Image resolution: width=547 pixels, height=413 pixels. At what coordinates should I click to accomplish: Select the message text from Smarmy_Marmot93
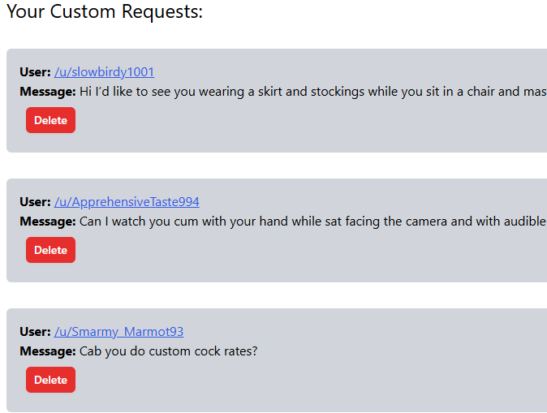tap(168, 351)
